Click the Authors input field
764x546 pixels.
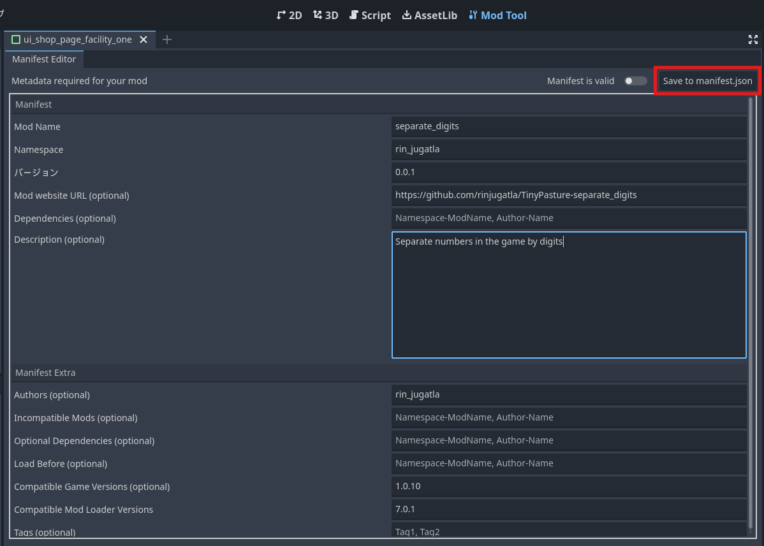tap(569, 394)
